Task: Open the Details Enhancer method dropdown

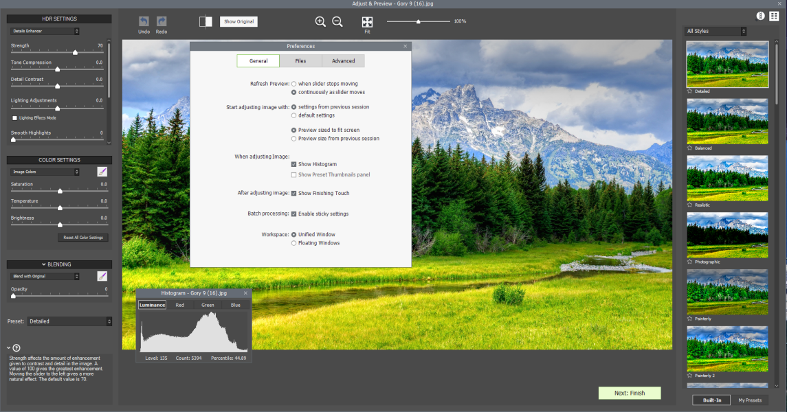Action: [x=45, y=31]
